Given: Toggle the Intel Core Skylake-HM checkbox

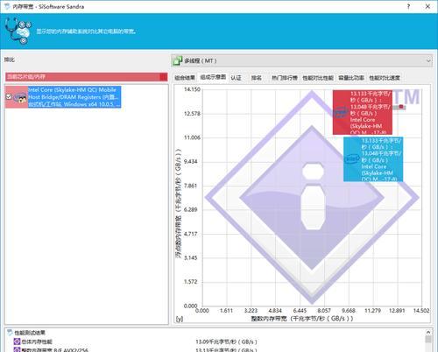Looking at the screenshot, I should (x=9, y=96).
